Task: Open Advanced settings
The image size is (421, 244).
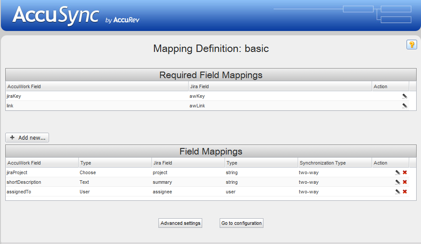Action: [180, 223]
